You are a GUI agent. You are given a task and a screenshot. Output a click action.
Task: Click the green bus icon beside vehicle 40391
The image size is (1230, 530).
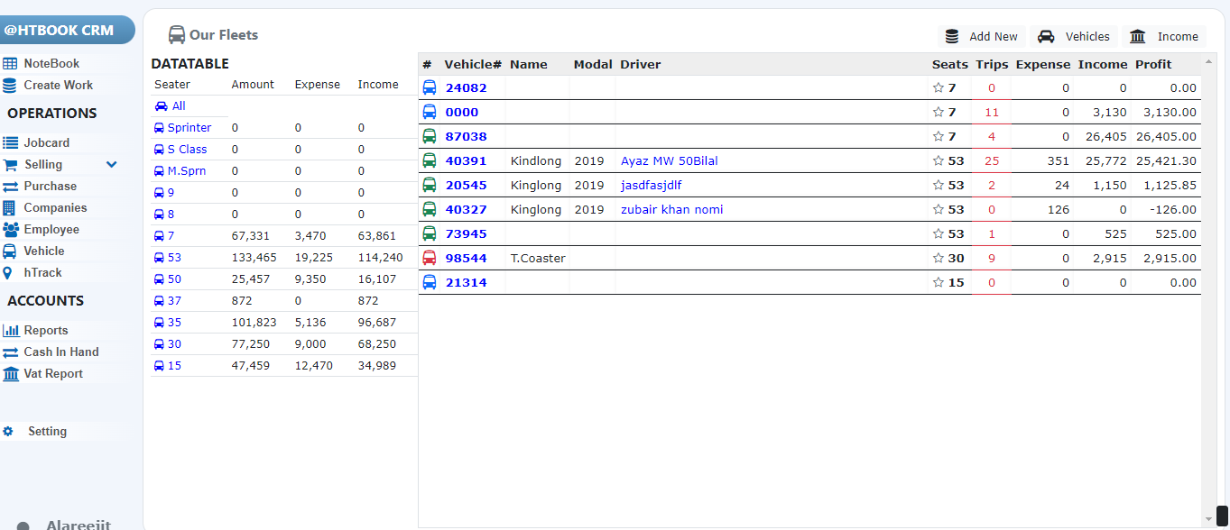coord(430,160)
